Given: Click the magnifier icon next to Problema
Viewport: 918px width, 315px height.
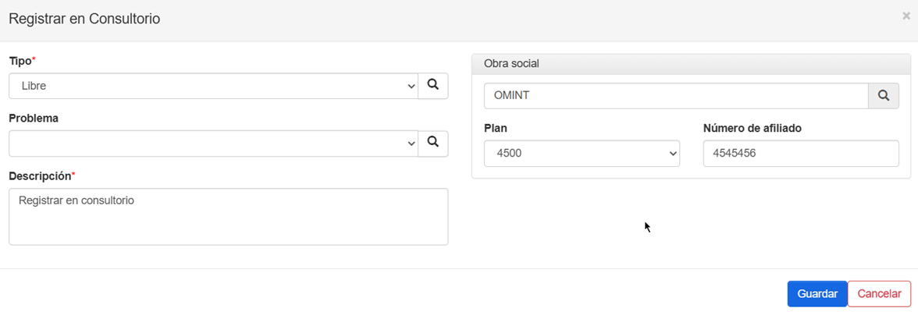Looking at the screenshot, I should click(x=432, y=143).
